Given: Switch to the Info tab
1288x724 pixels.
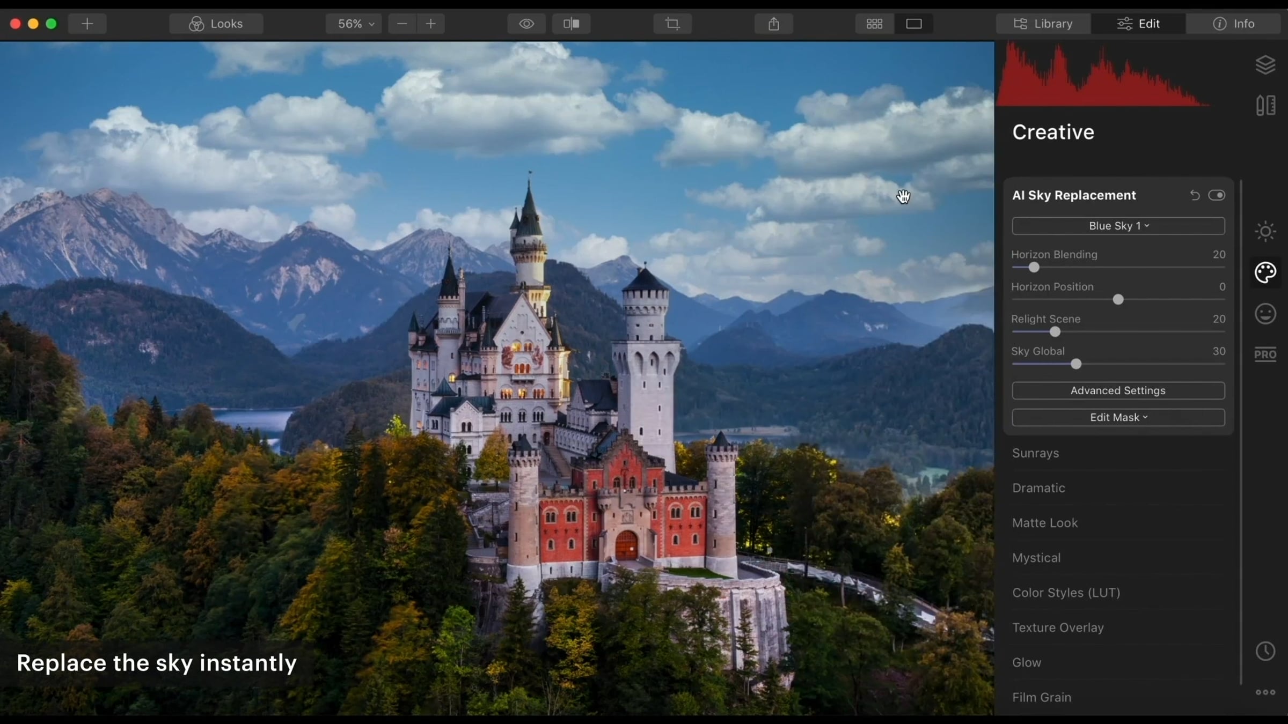Looking at the screenshot, I should [x=1233, y=24].
